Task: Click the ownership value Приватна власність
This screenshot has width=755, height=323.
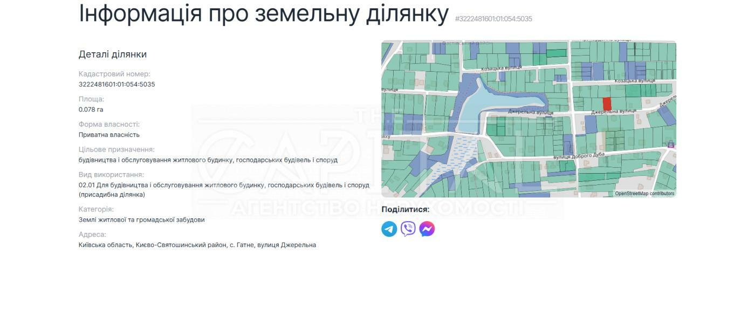Action: tap(109, 135)
